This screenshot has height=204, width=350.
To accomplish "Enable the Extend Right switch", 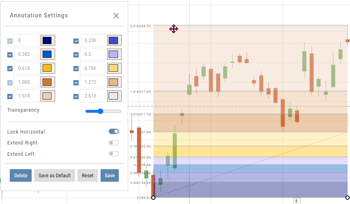I will 114,142.
